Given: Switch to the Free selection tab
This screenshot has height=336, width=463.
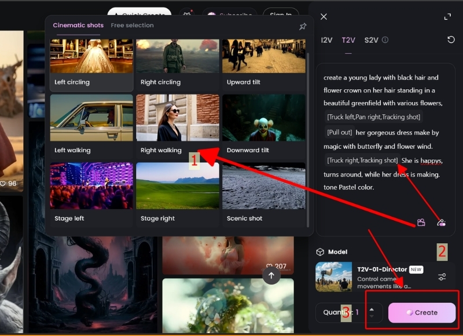Looking at the screenshot, I should [x=132, y=25].
